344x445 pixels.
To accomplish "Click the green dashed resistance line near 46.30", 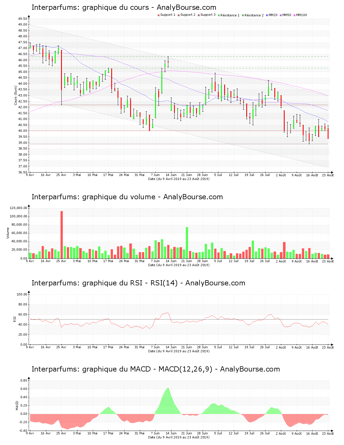I will (179, 56).
